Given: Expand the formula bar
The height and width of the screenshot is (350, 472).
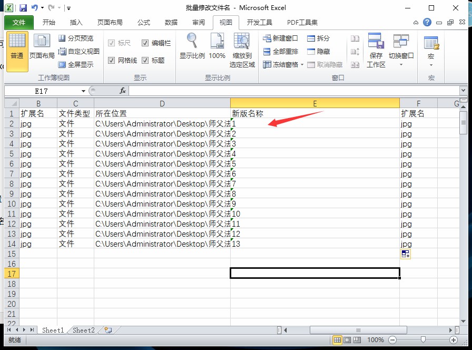Looking at the screenshot, I should click(x=463, y=90).
